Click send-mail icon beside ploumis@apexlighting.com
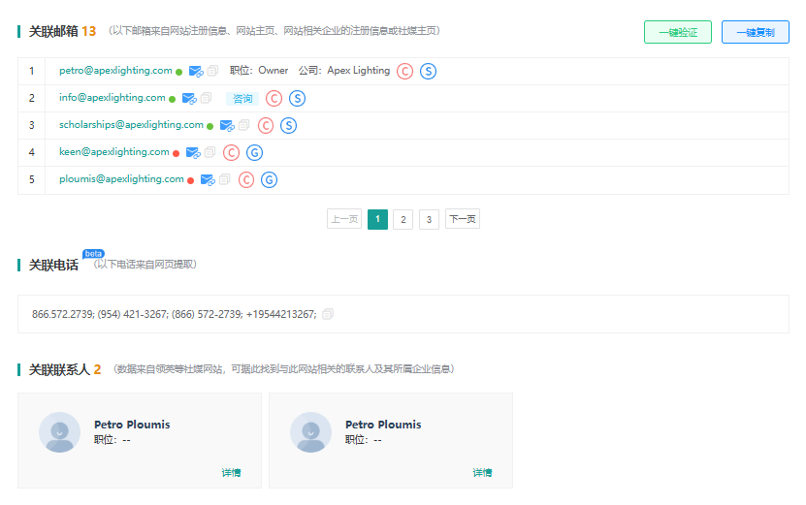Viewport: 806px width, 505px height. [x=208, y=180]
